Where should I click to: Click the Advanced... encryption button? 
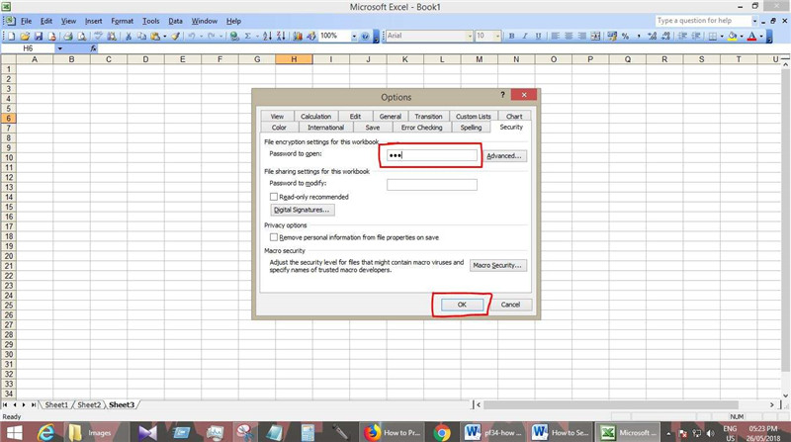[x=504, y=156]
